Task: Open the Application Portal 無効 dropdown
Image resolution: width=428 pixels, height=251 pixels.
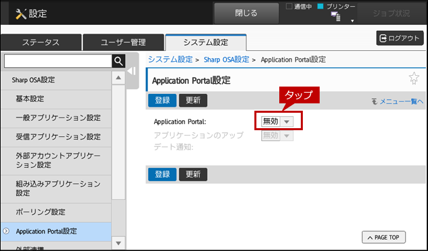Action: pos(277,121)
